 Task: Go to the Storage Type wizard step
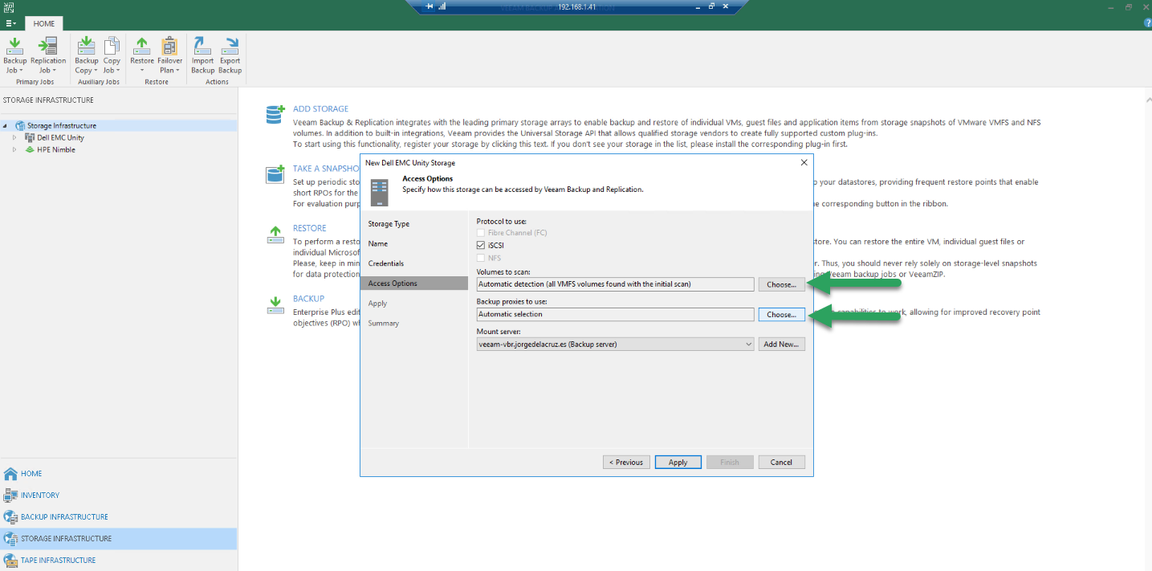point(389,224)
